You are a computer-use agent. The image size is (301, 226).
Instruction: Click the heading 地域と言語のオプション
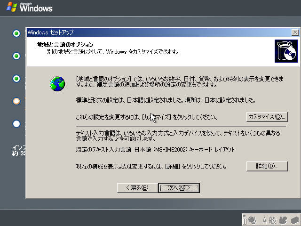click(65, 45)
